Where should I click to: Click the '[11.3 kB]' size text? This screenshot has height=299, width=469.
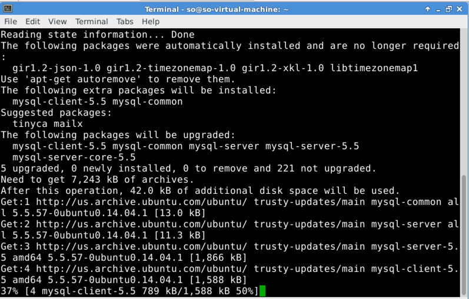[x=179, y=236]
